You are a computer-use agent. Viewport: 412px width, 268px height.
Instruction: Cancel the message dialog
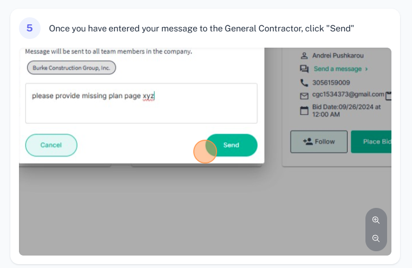pos(51,145)
